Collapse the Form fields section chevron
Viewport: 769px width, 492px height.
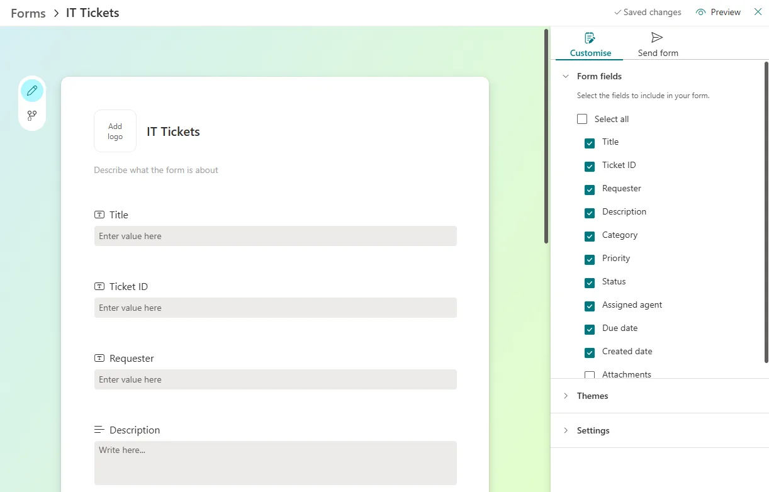tap(566, 76)
